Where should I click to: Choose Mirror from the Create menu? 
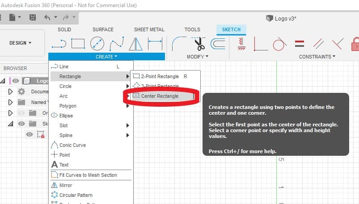(91, 185)
